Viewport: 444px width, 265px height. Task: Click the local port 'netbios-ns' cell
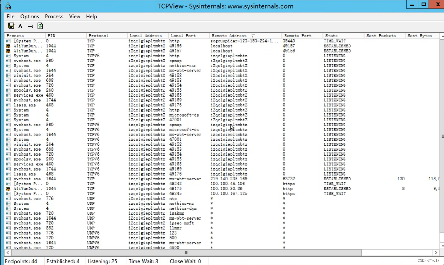(182, 204)
